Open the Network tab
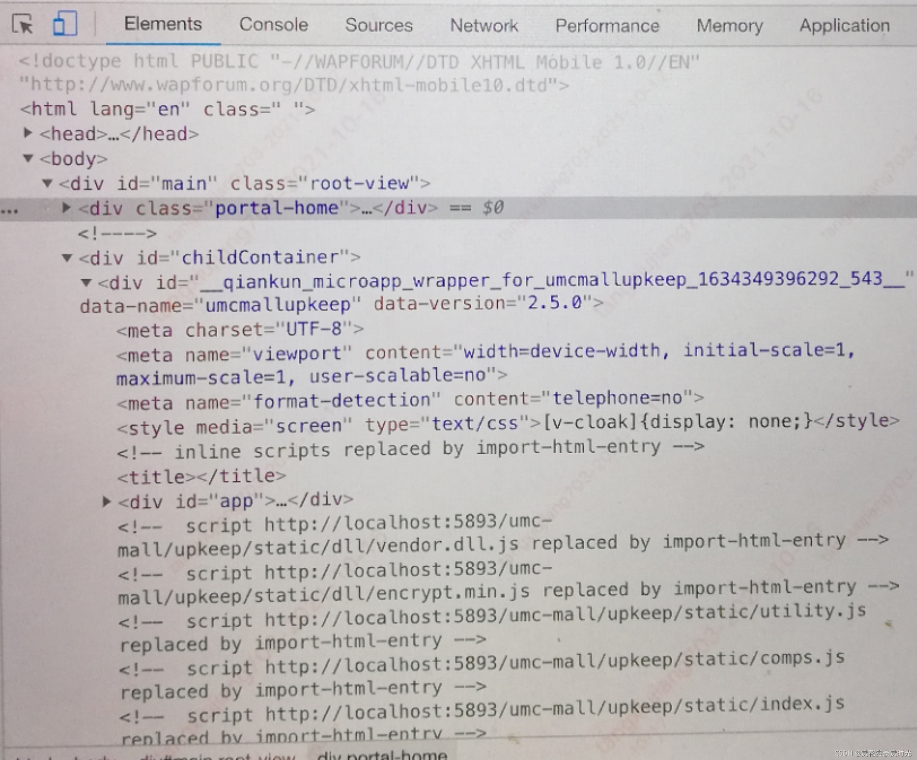The image size is (917, 760). pos(484,25)
